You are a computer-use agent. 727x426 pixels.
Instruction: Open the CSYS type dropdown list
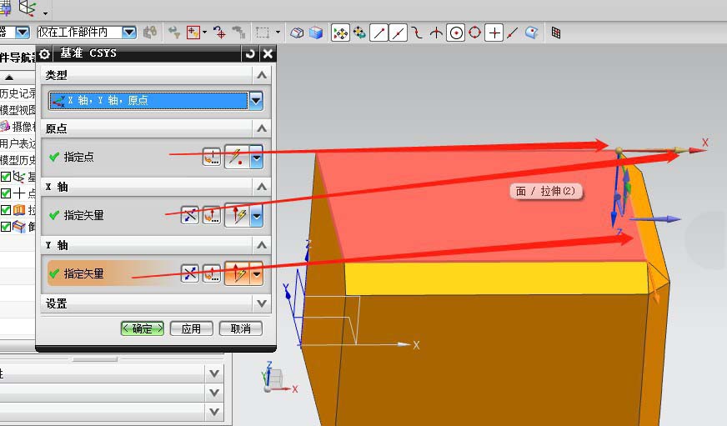(x=256, y=101)
